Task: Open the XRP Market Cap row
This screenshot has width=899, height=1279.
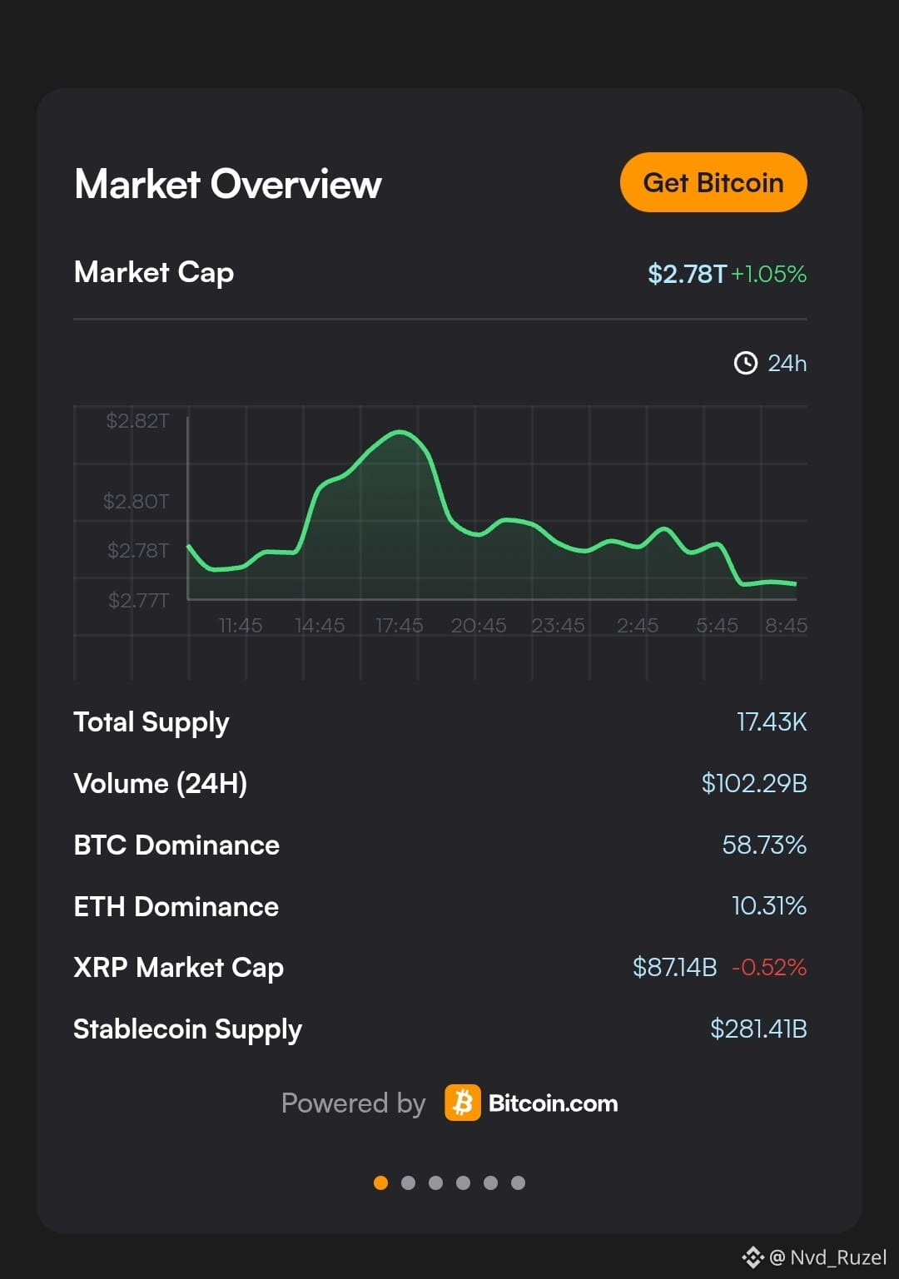Action: (x=440, y=967)
